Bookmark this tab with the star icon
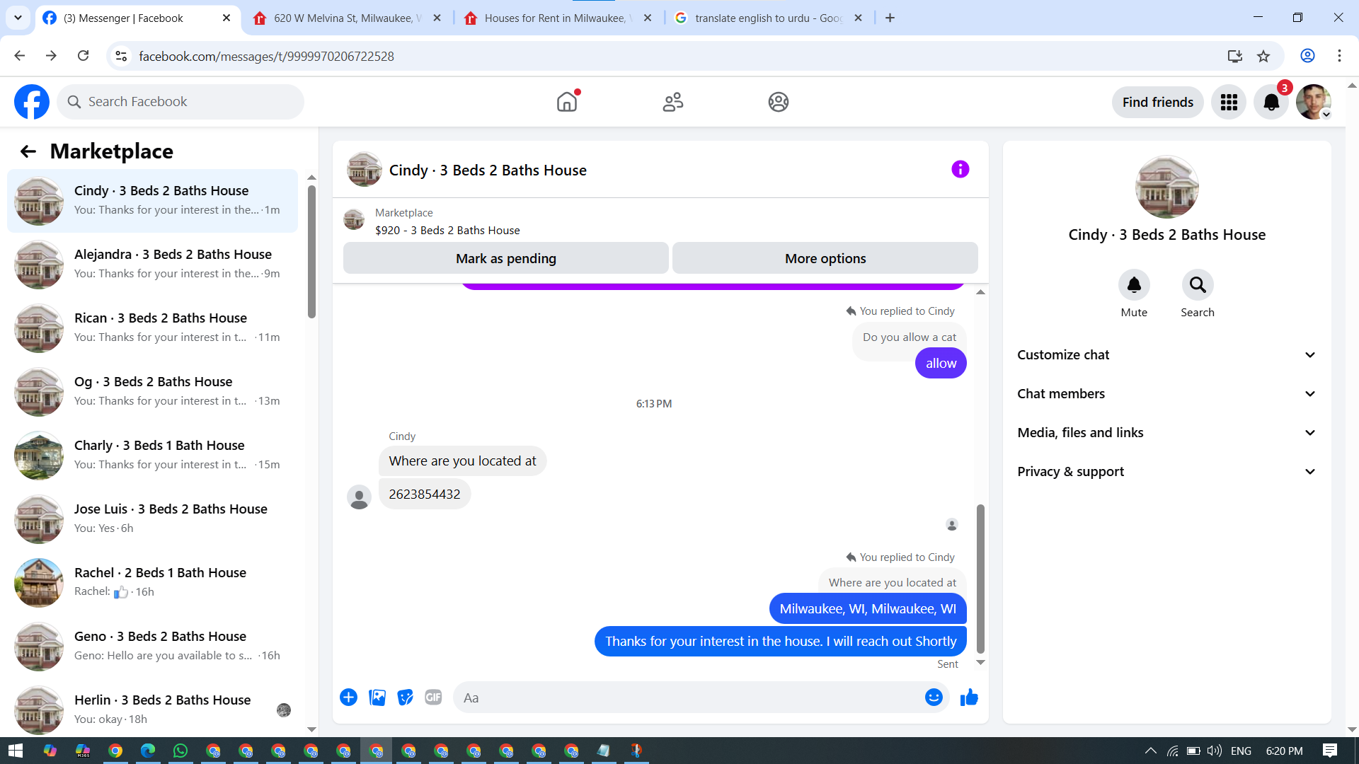Screen dimensions: 1359x764 coord(1263,56)
